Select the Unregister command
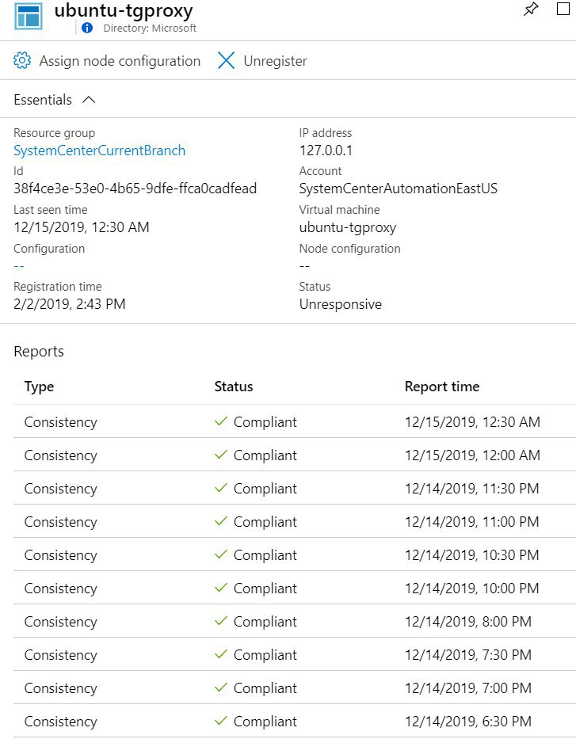The image size is (576, 739). point(262,61)
